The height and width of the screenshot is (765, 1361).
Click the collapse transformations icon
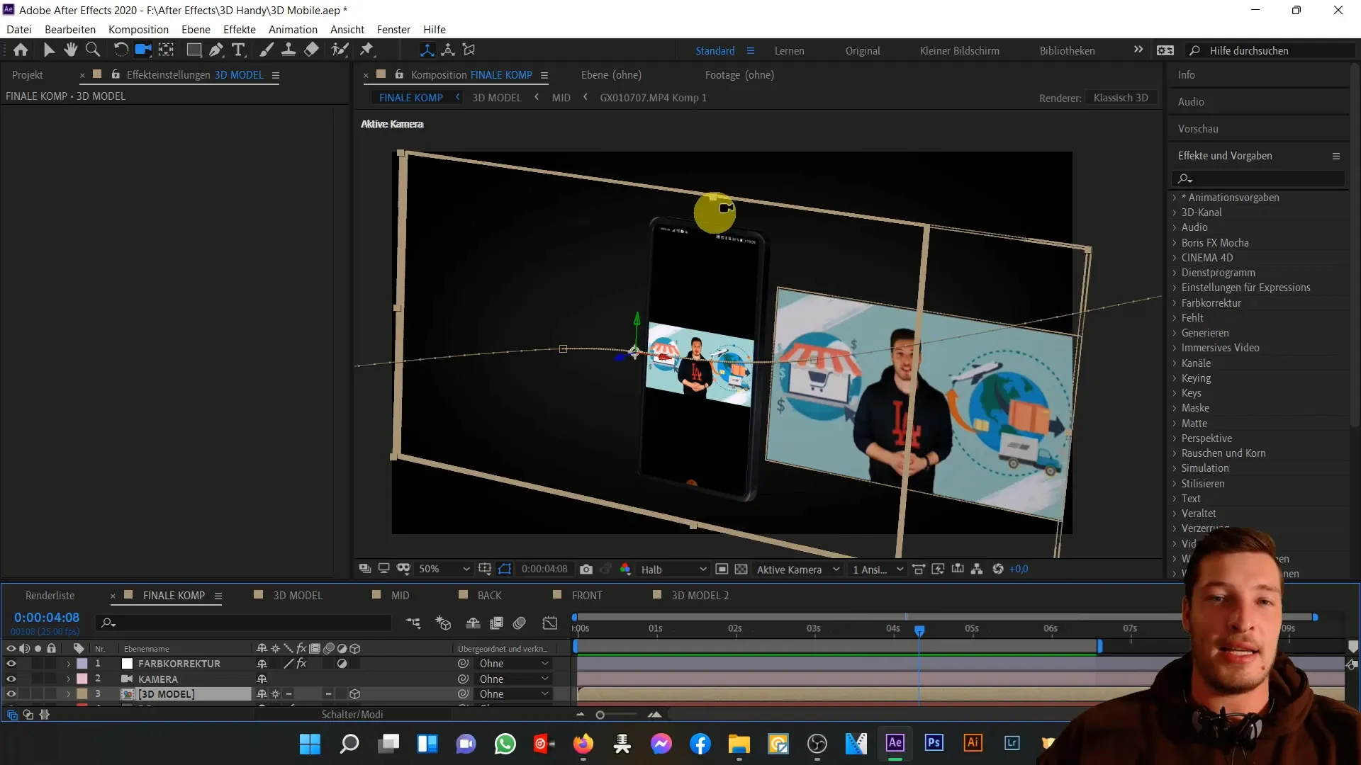click(275, 694)
